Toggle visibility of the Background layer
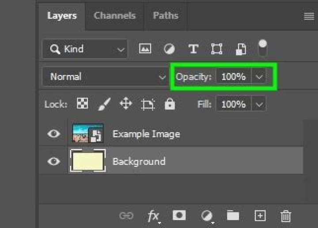Image resolution: width=318 pixels, height=228 pixels. pyautogui.click(x=54, y=161)
